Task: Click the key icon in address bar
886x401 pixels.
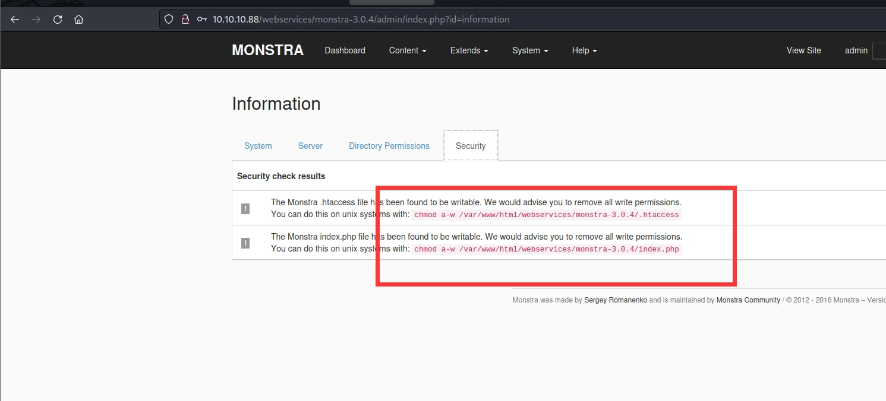Action: tap(202, 19)
